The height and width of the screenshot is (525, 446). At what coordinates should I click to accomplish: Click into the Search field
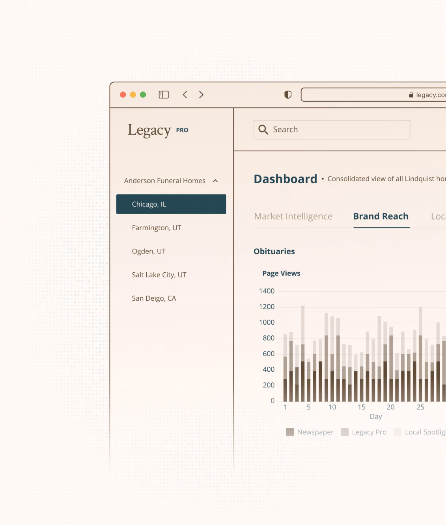coord(332,130)
